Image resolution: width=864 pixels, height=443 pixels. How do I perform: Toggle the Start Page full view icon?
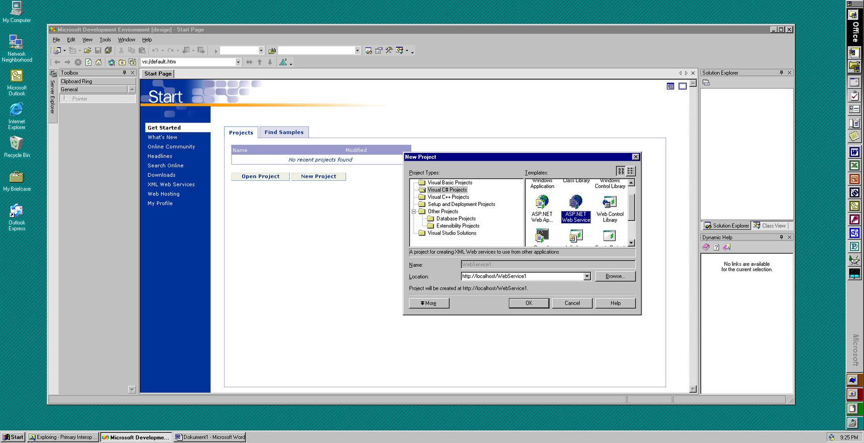pos(682,86)
